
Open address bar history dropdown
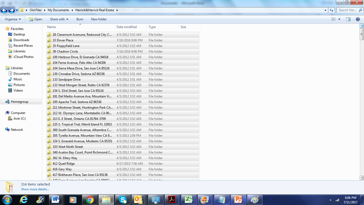(x=325, y=10)
